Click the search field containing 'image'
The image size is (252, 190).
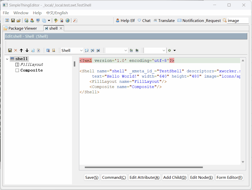click(238, 20)
